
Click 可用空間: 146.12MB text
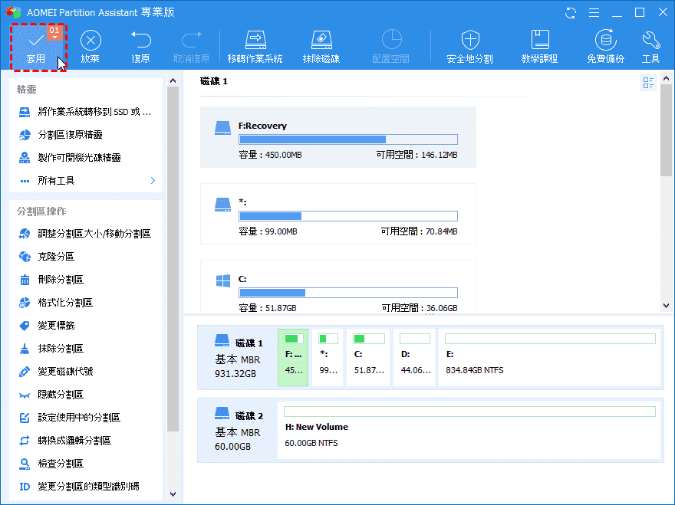coord(417,155)
